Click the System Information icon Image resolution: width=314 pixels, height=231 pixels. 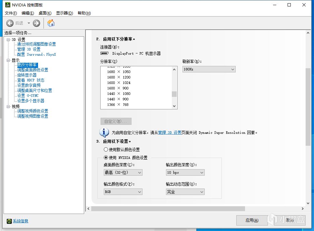click(x=9, y=221)
